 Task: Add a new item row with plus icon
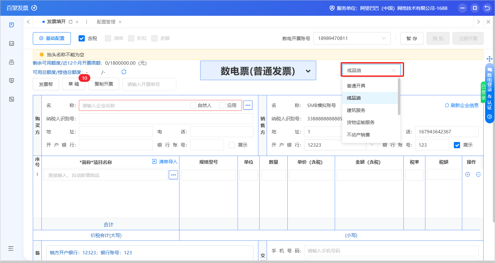pos(467,175)
